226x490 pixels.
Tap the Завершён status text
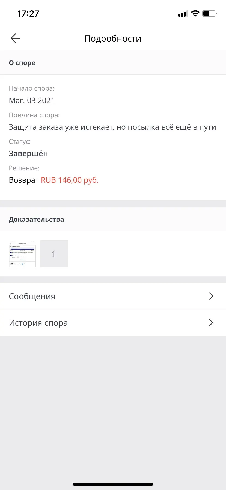pyautogui.click(x=28, y=153)
